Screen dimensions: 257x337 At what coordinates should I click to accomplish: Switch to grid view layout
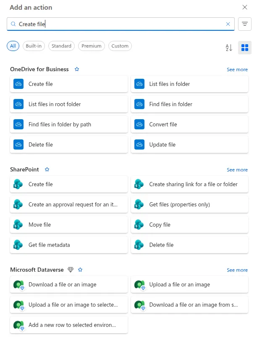[245, 48]
